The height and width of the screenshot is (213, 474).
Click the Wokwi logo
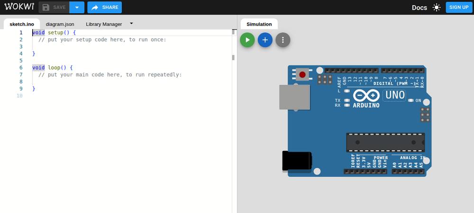(19, 7)
